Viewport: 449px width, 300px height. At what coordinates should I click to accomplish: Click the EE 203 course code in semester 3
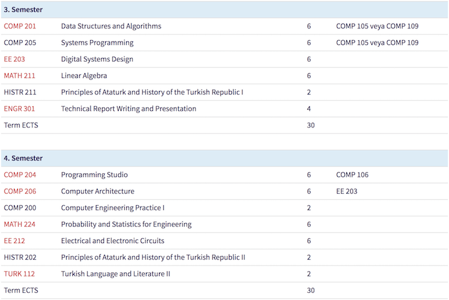[x=15, y=59]
